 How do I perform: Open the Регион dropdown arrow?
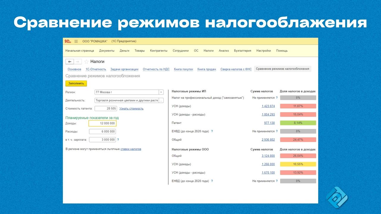click(161, 92)
